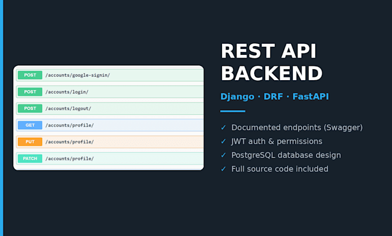
Task: Expand the /accounts/logout/ endpoint row
Action: pos(110,108)
